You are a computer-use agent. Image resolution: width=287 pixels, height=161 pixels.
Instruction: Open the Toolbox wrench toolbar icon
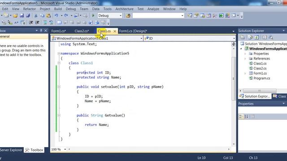click(x=215, y=16)
